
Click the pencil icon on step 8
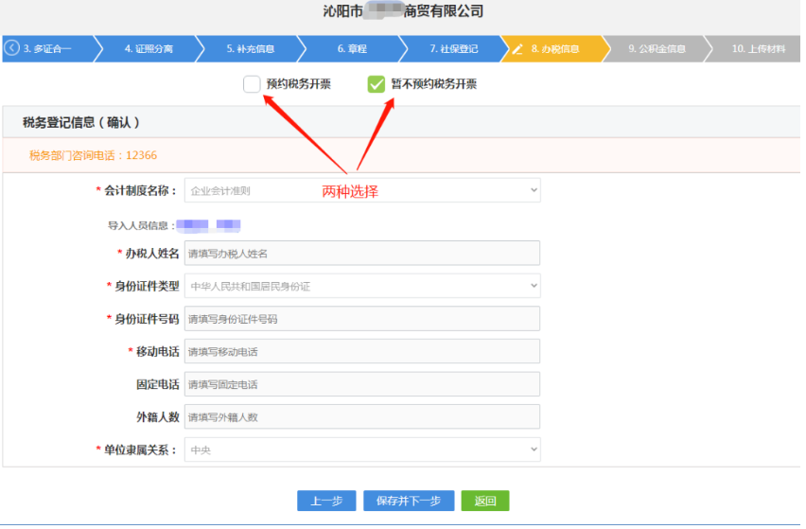point(517,49)
